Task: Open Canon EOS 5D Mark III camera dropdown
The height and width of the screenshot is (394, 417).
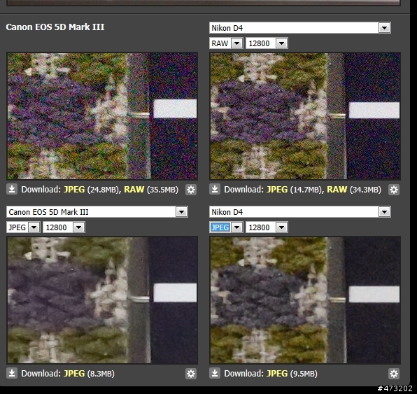Action: (97, 212)
